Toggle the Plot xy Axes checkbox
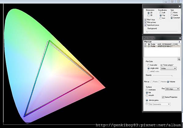 [x=145, y=22]
